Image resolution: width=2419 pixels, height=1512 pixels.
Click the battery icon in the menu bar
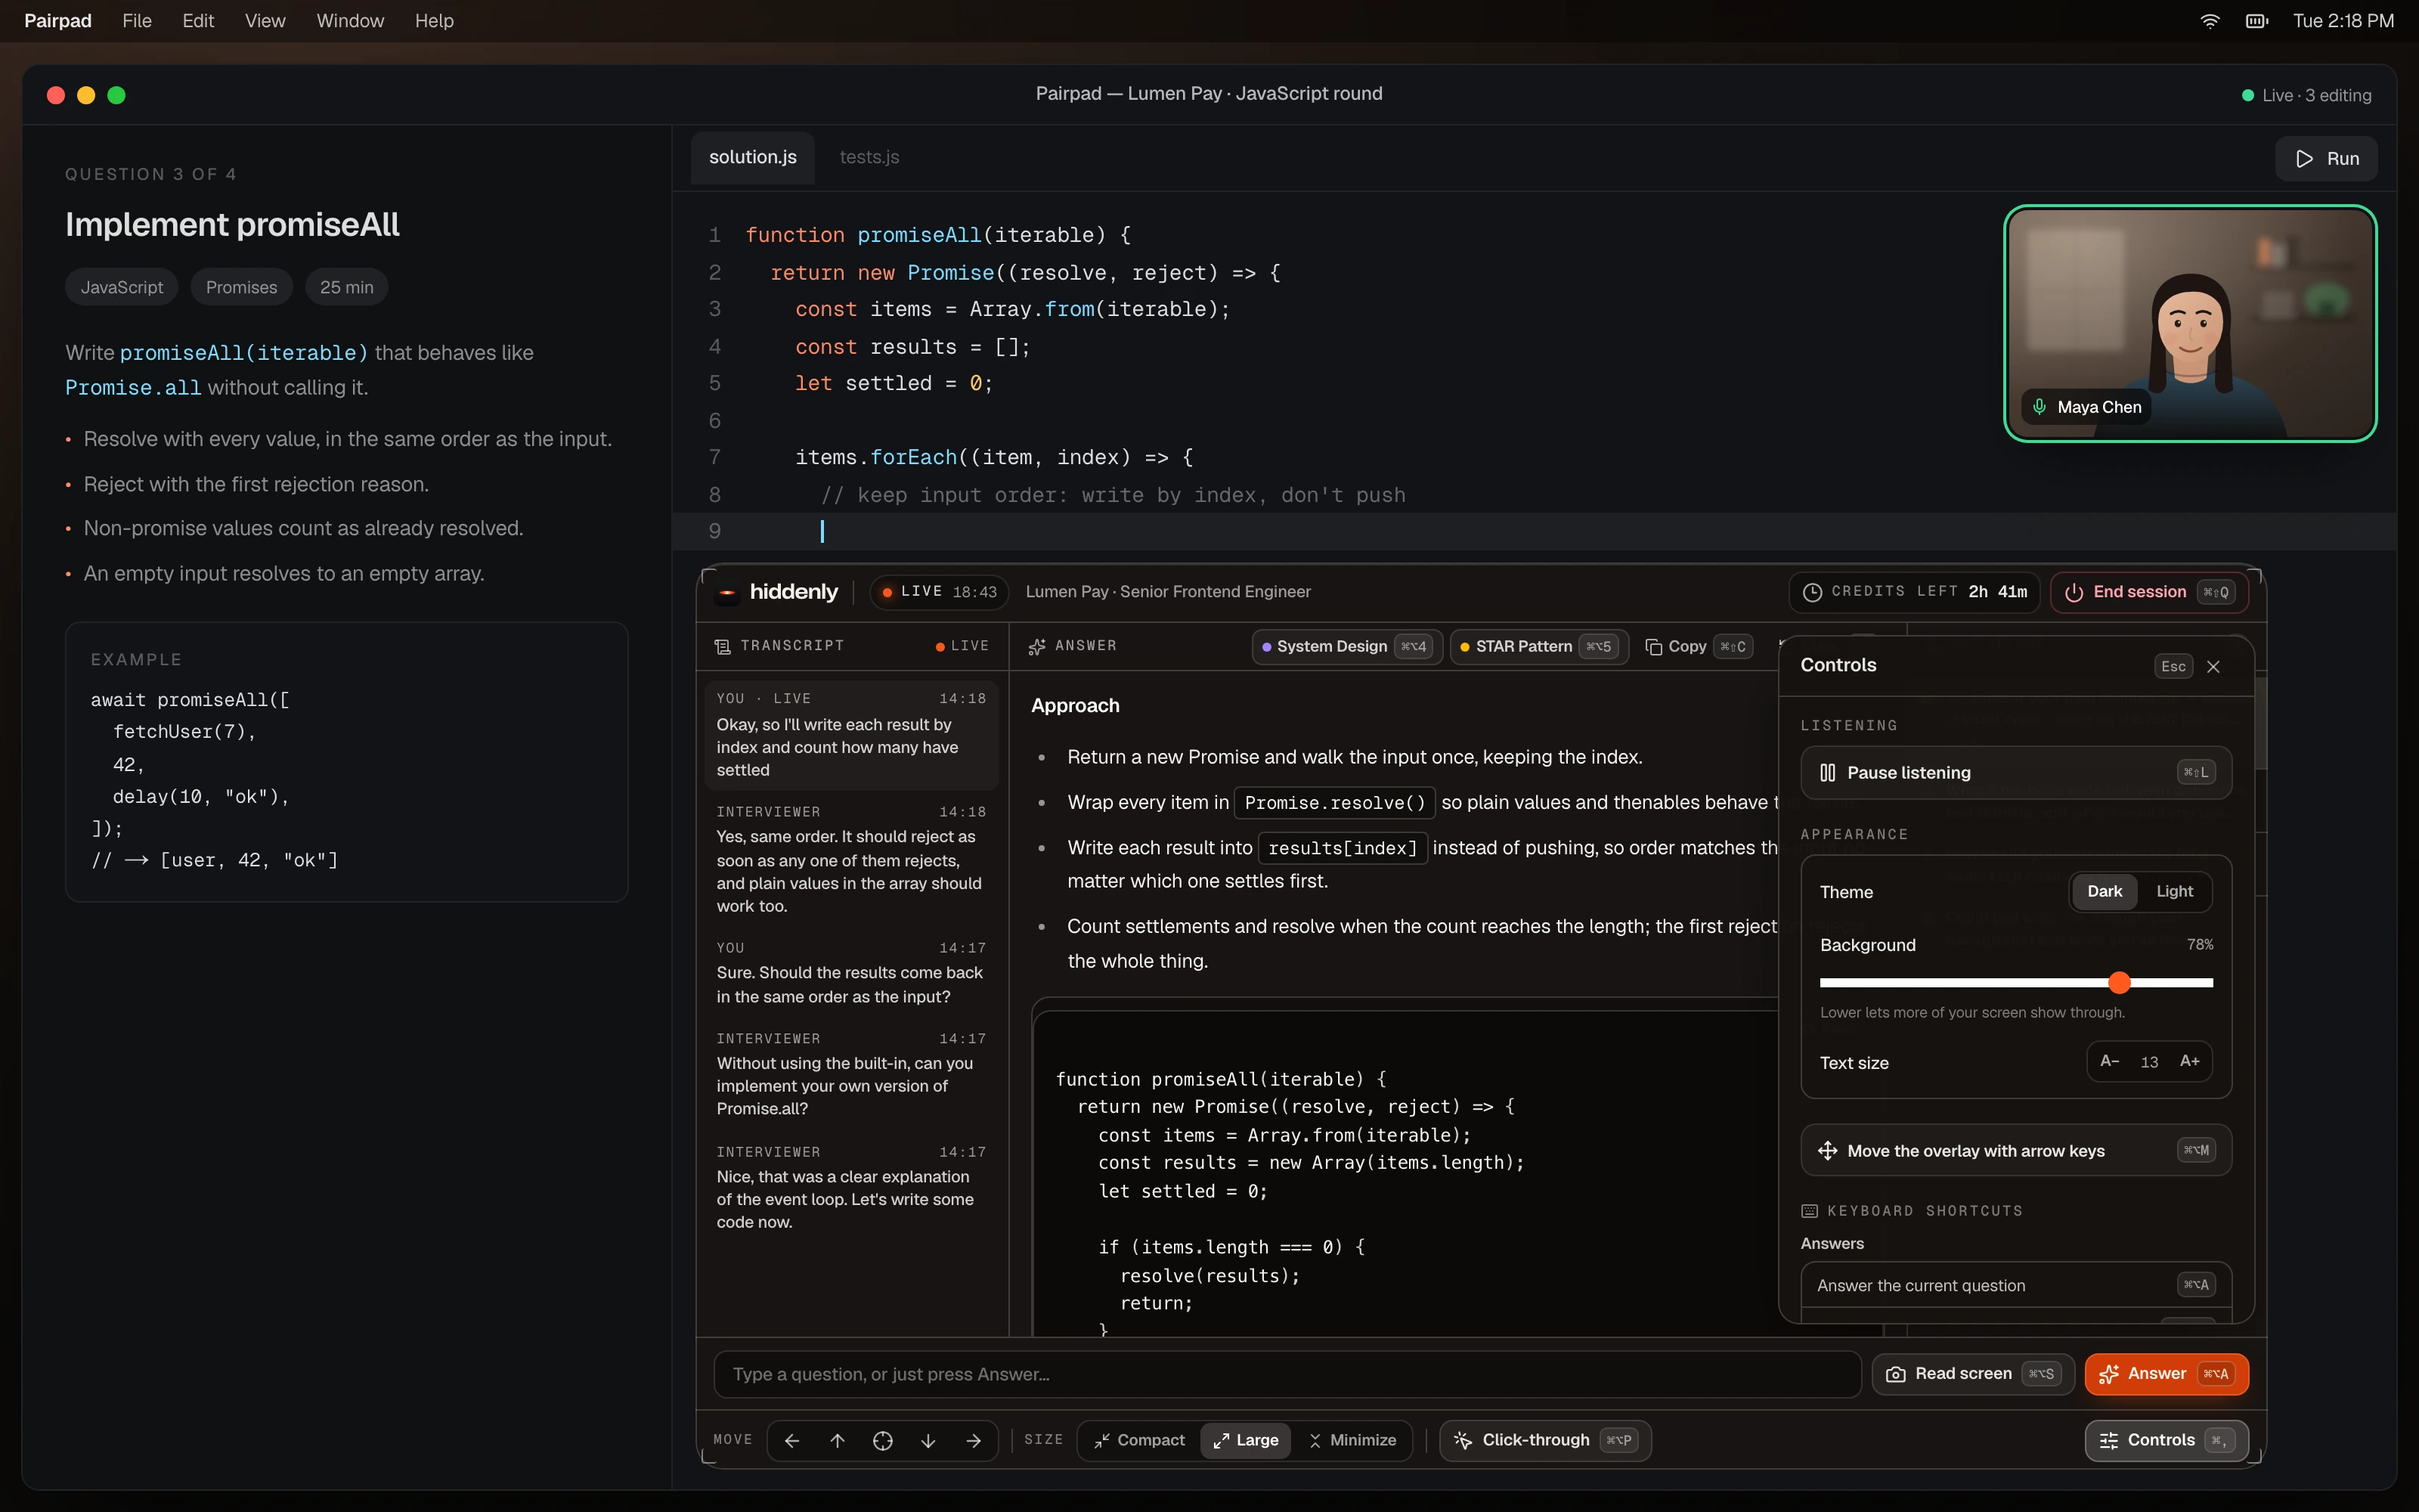click(x=2257, y=21)
